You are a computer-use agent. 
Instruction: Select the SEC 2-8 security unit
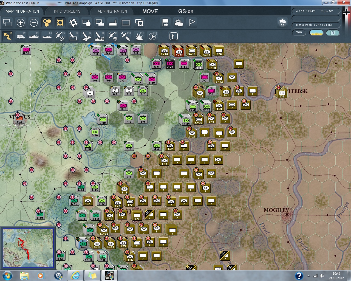coord(103,257)
